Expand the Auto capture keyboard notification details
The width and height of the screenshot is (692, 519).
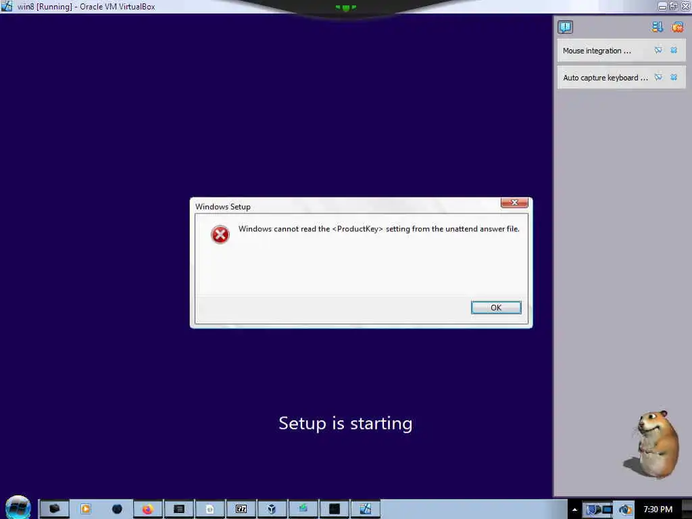(x=658, y=77)
